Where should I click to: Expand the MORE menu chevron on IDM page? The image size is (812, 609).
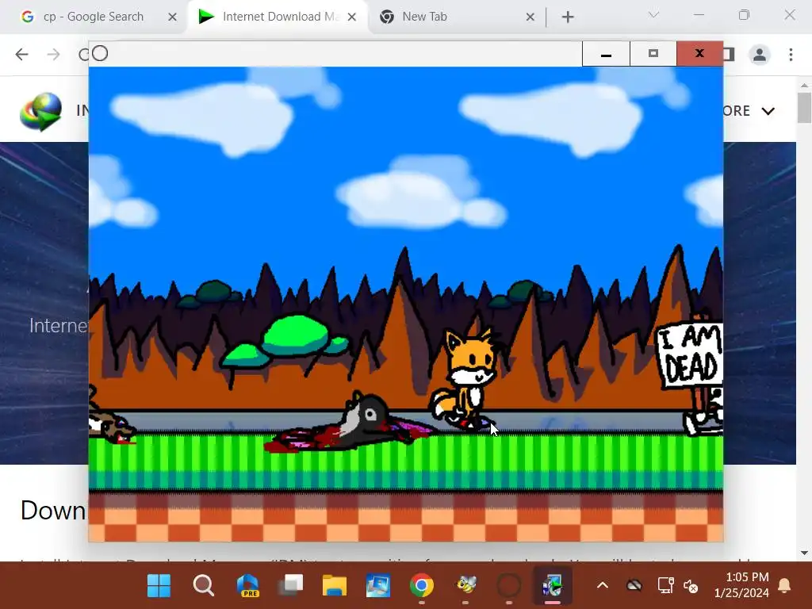pos(768,111)
